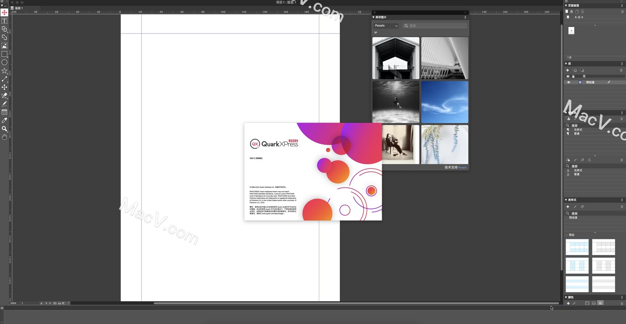
Task: Select 普通 paragraph style
Action: [x=576, y=134]
